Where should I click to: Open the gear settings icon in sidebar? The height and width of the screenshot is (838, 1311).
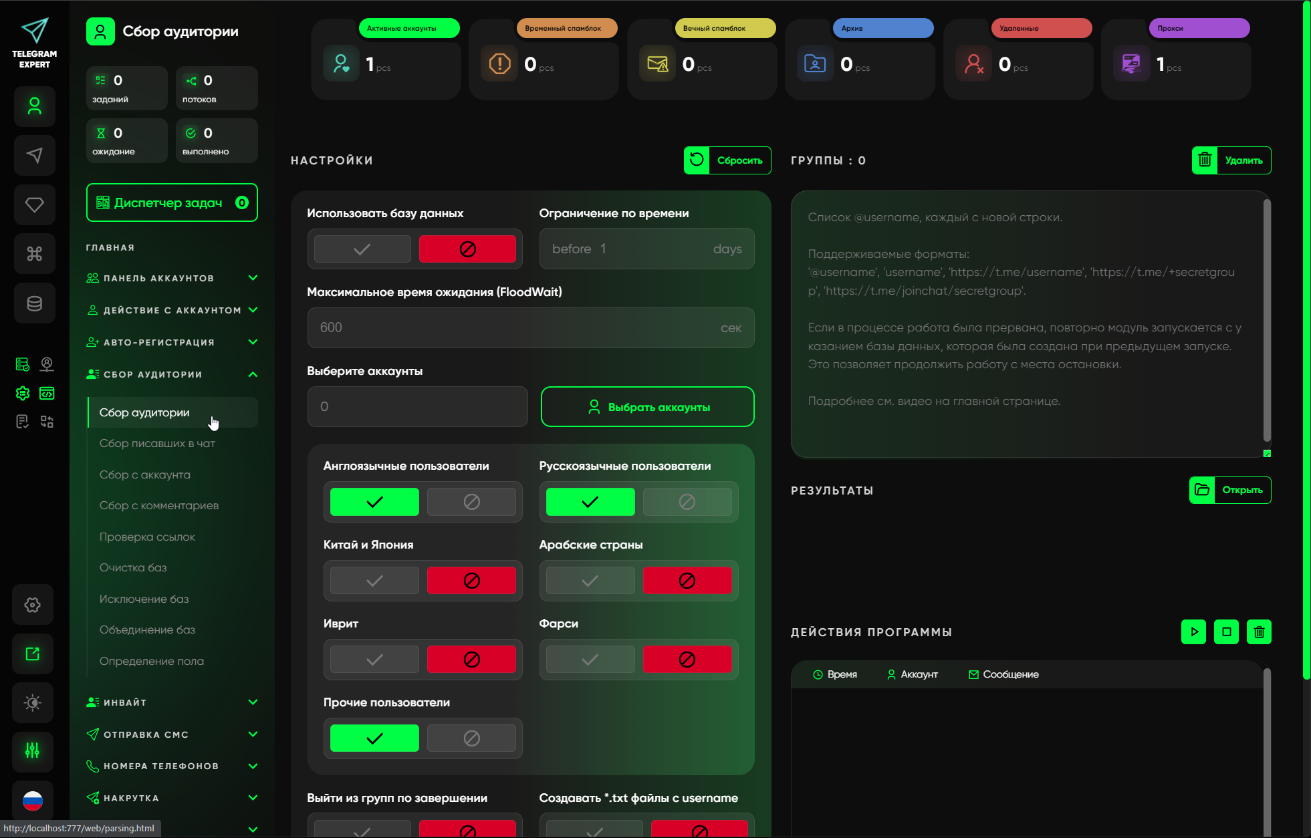(33, 605)
